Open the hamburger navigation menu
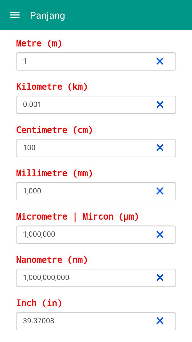 (x=15, y=15)
